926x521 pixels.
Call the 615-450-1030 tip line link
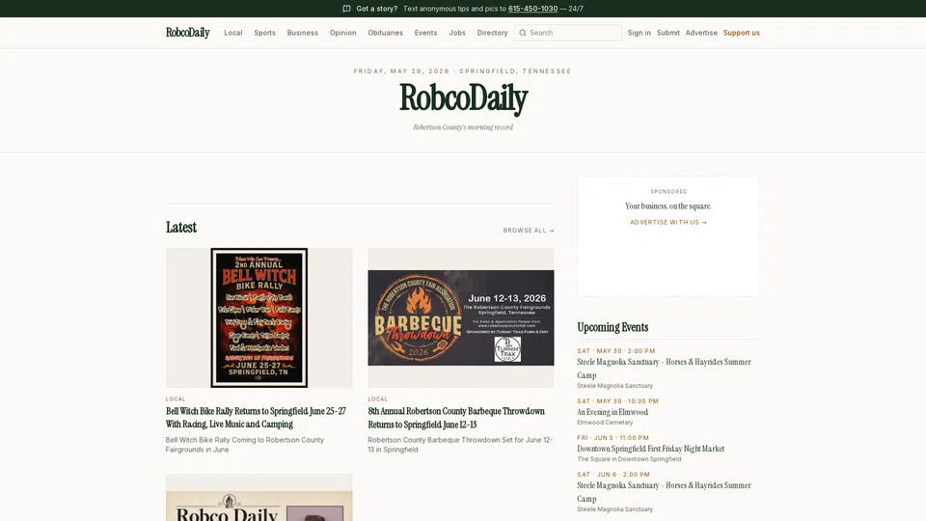532,9
